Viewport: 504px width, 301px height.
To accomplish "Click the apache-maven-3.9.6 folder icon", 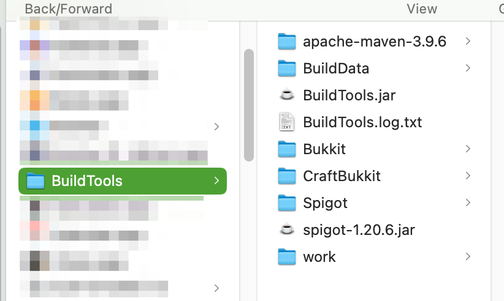I will coord(287,42).
